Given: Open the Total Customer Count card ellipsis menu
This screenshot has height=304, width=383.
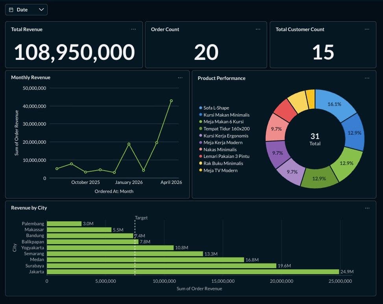Looking at the screenshot, I should click(x=367, y=29).
